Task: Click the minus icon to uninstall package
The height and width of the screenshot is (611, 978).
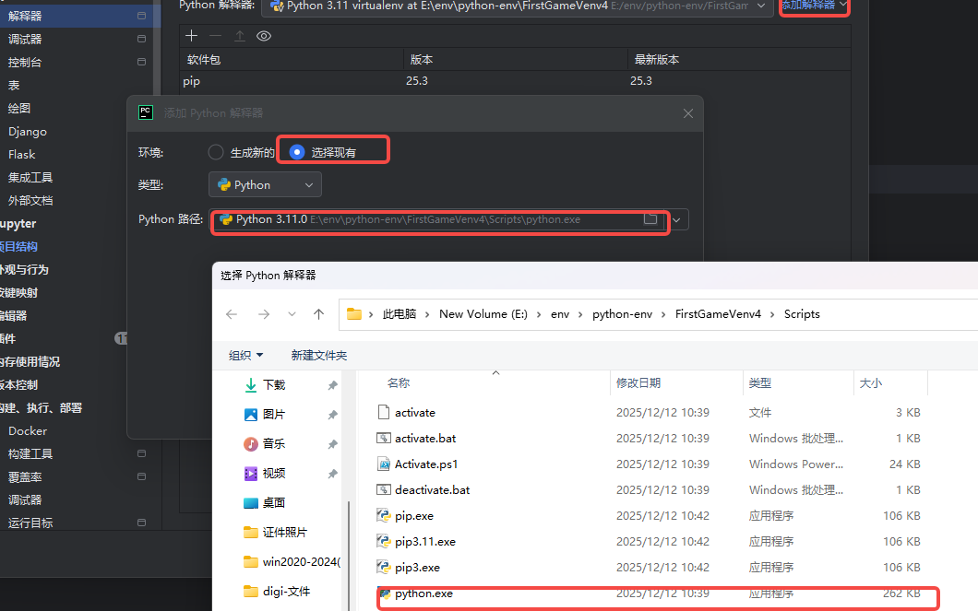Action: 215,36
